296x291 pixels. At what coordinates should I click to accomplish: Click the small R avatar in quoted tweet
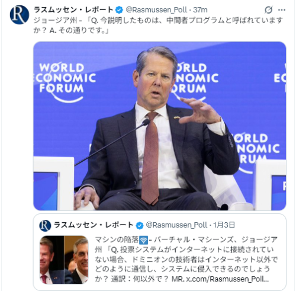[45, 226]
